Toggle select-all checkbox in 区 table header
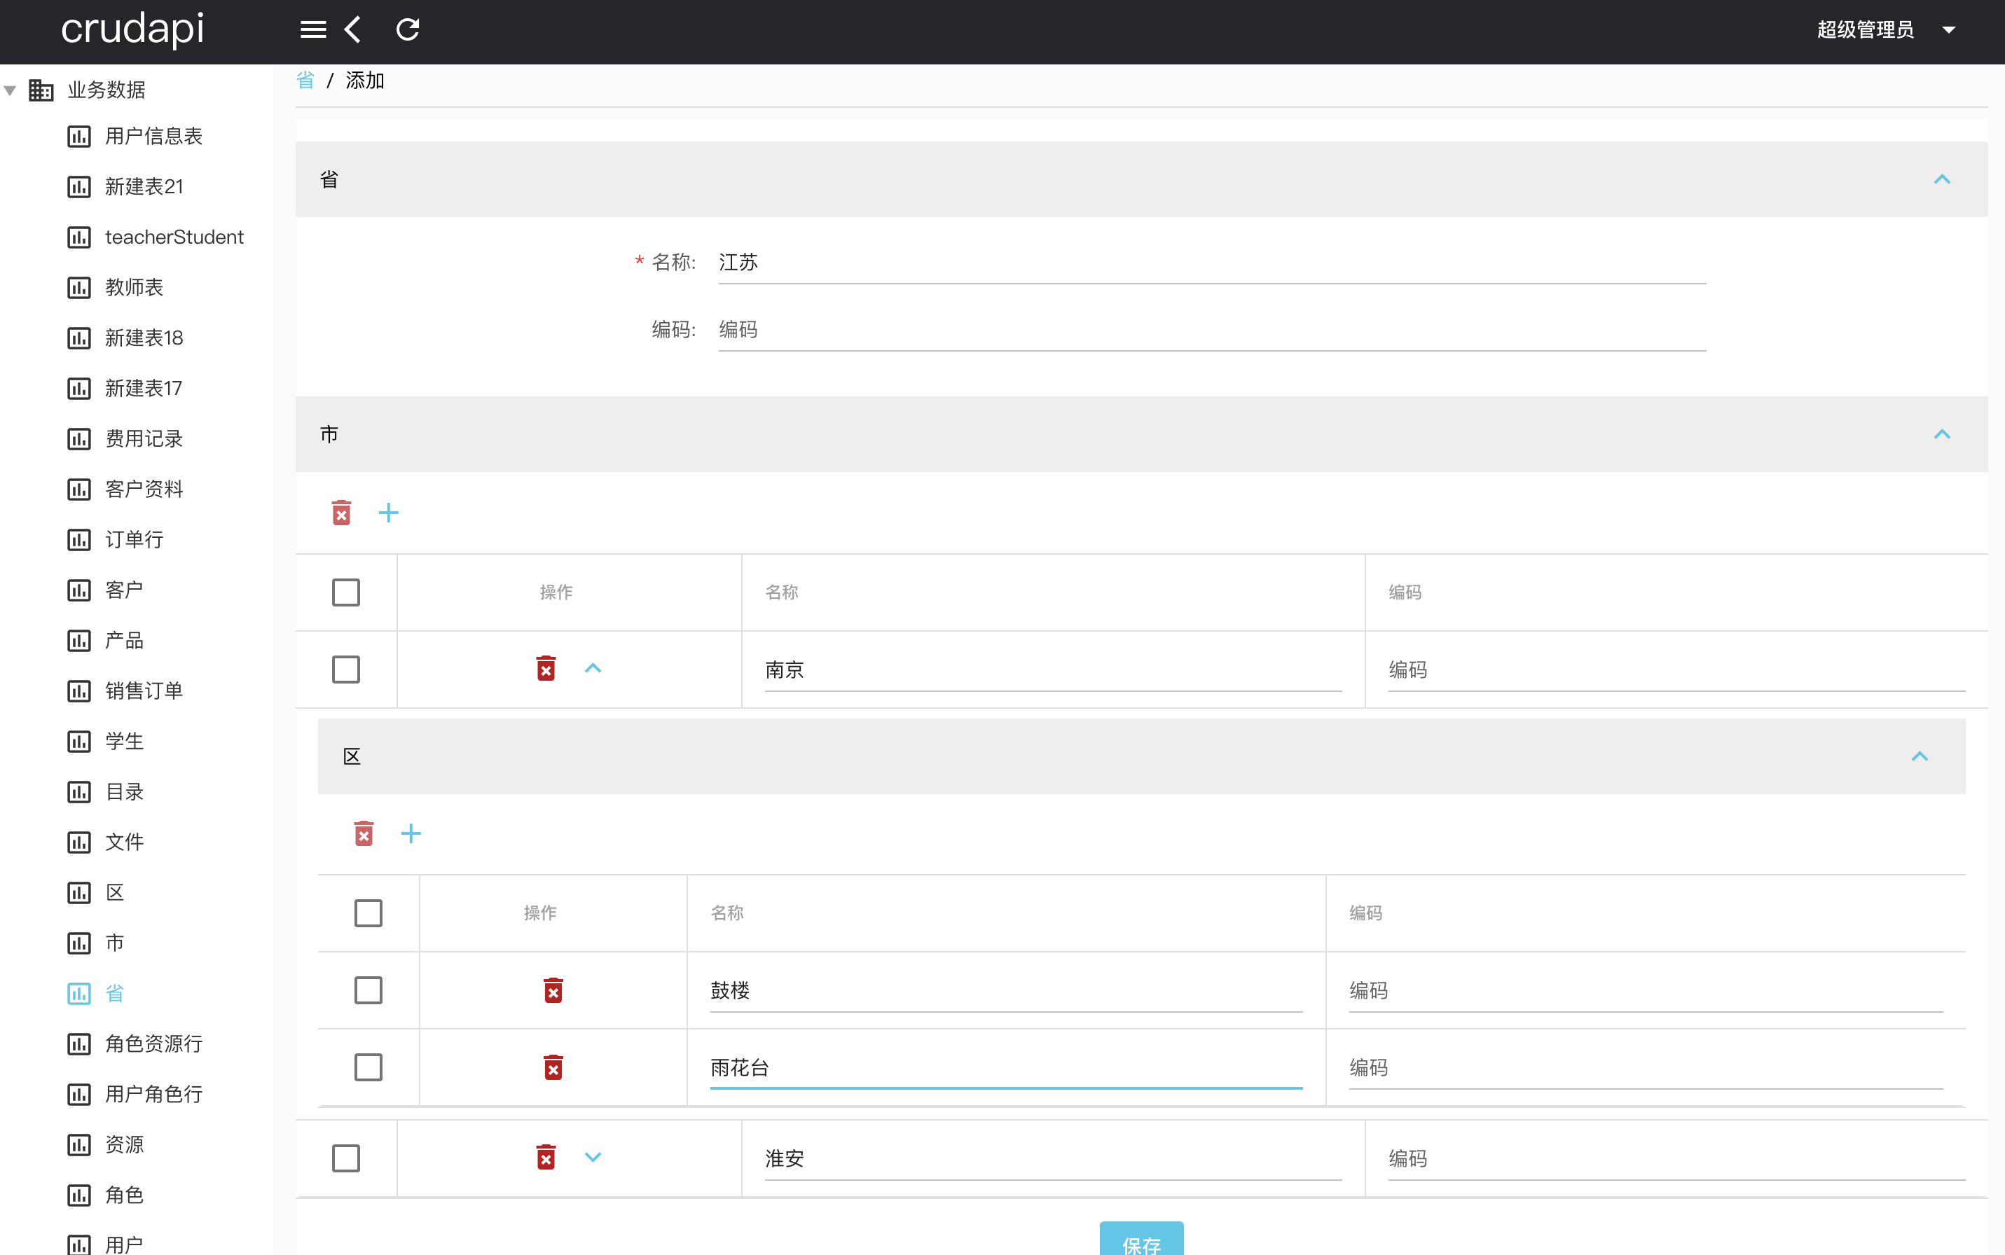 (368, 913)
